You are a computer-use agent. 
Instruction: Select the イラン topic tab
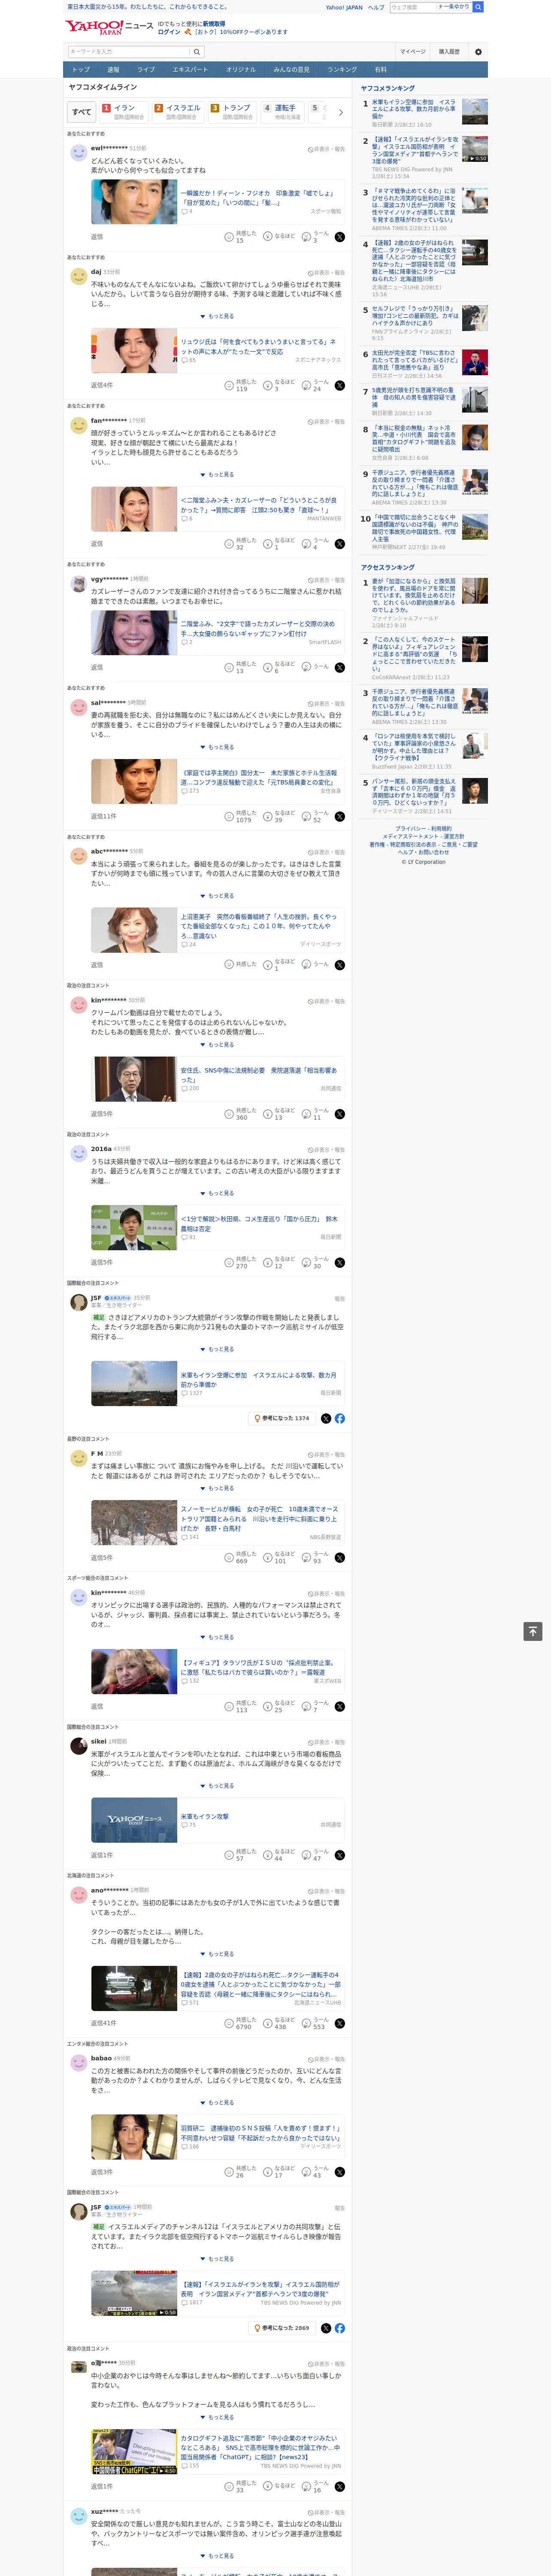(123, 112)
